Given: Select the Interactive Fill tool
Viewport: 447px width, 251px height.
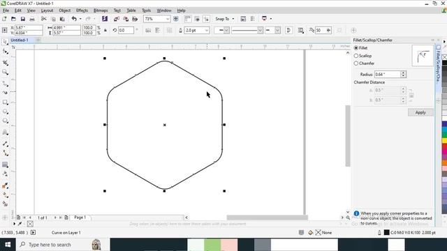Looking at the screenshot, I should click(x=5, y=195).
